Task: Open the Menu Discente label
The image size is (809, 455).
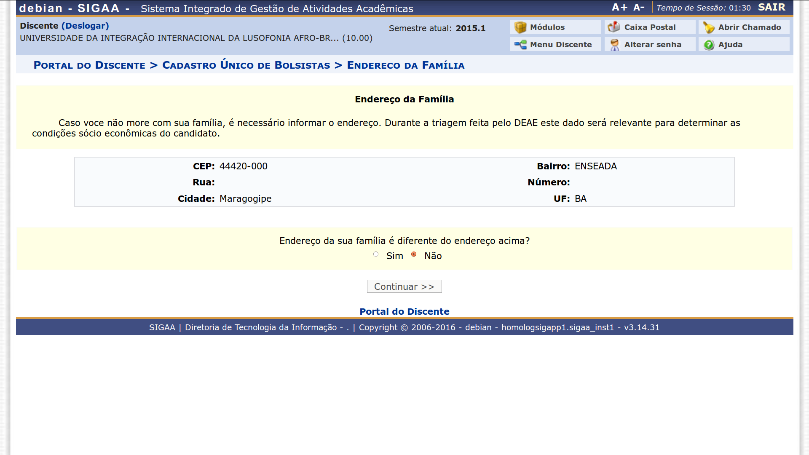Action: click(560, 45)
